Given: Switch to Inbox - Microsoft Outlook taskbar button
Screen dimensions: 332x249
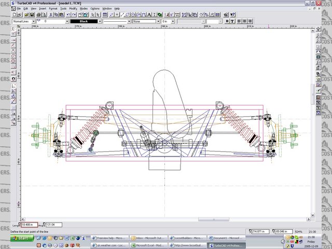Looking at the screenshot, I should click(x=148, y=238).
